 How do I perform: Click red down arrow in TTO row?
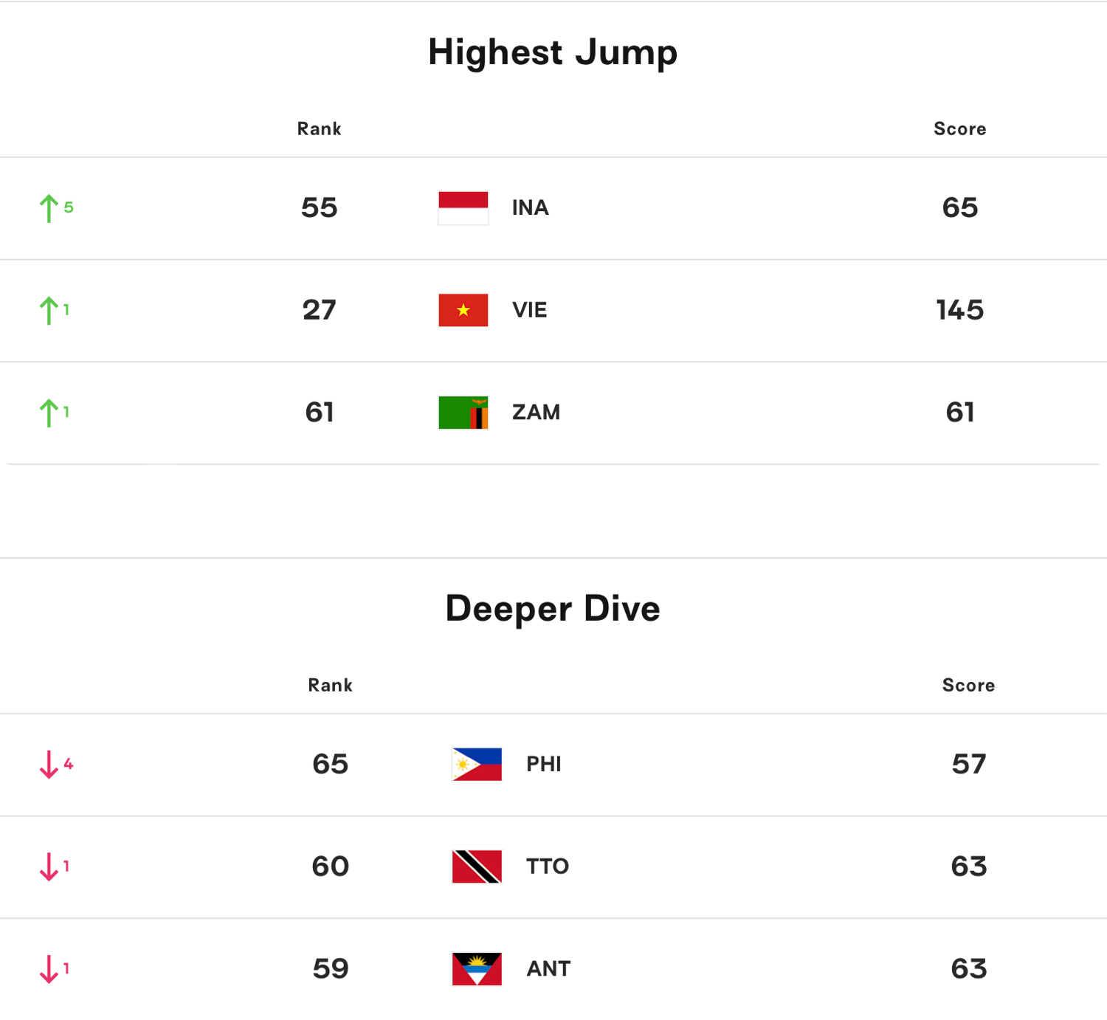[x=49, y=867]
